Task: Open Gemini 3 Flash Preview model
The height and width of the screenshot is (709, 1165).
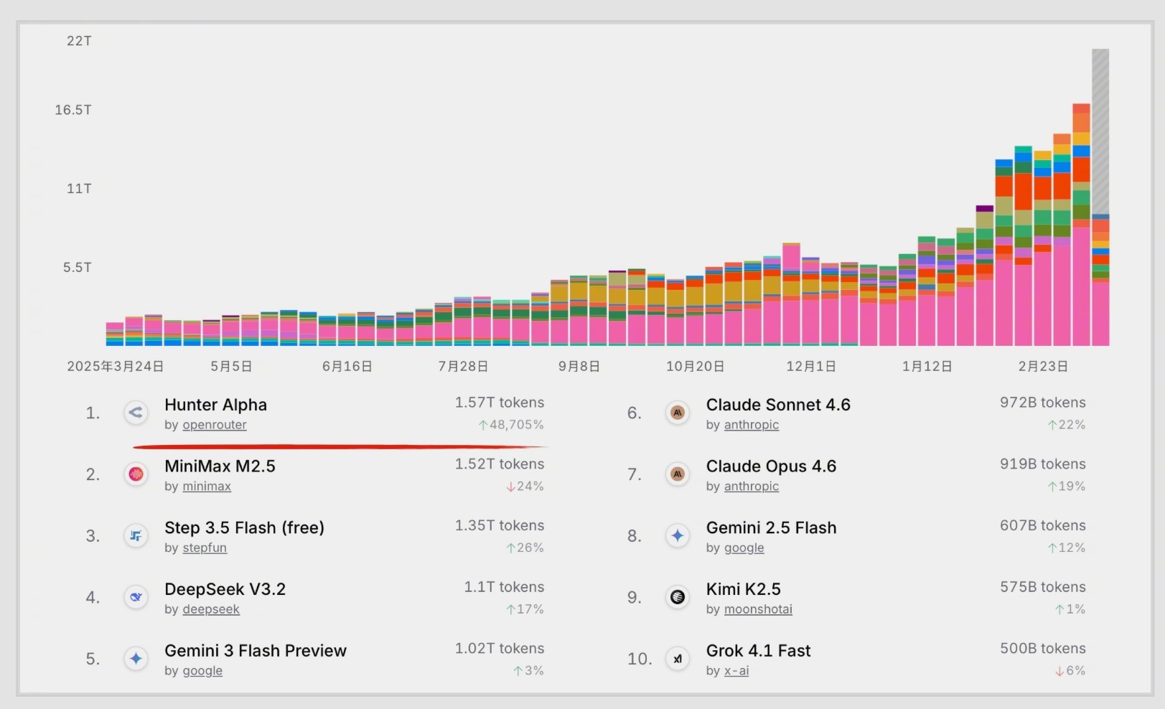Action: click(256, 651)
